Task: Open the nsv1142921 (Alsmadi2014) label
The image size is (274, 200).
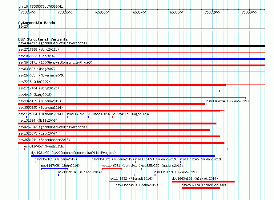Action: (89, 114)
